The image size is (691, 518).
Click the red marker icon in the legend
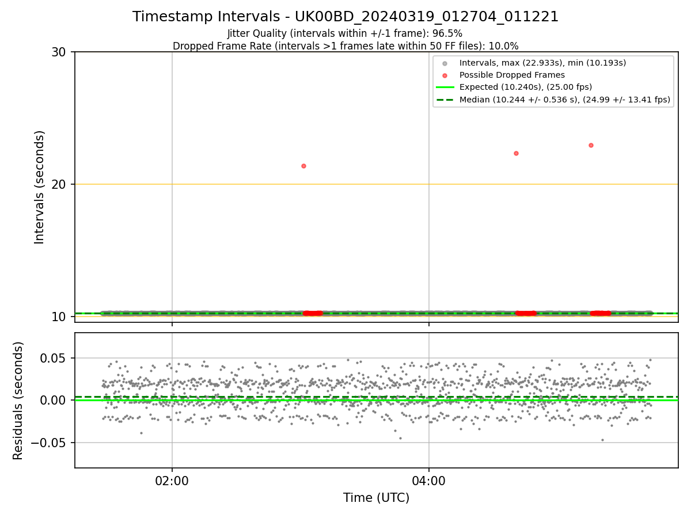point(445,75)
